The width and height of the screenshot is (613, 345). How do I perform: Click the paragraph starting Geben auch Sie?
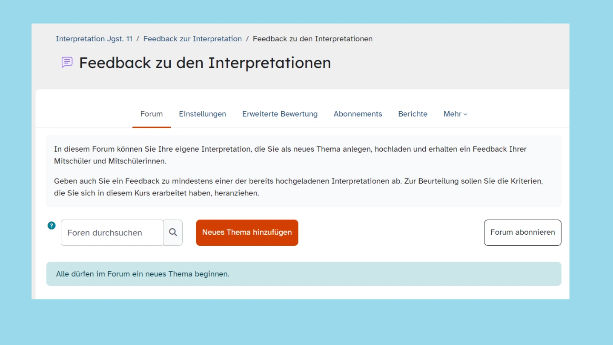(x=298, y=187)
